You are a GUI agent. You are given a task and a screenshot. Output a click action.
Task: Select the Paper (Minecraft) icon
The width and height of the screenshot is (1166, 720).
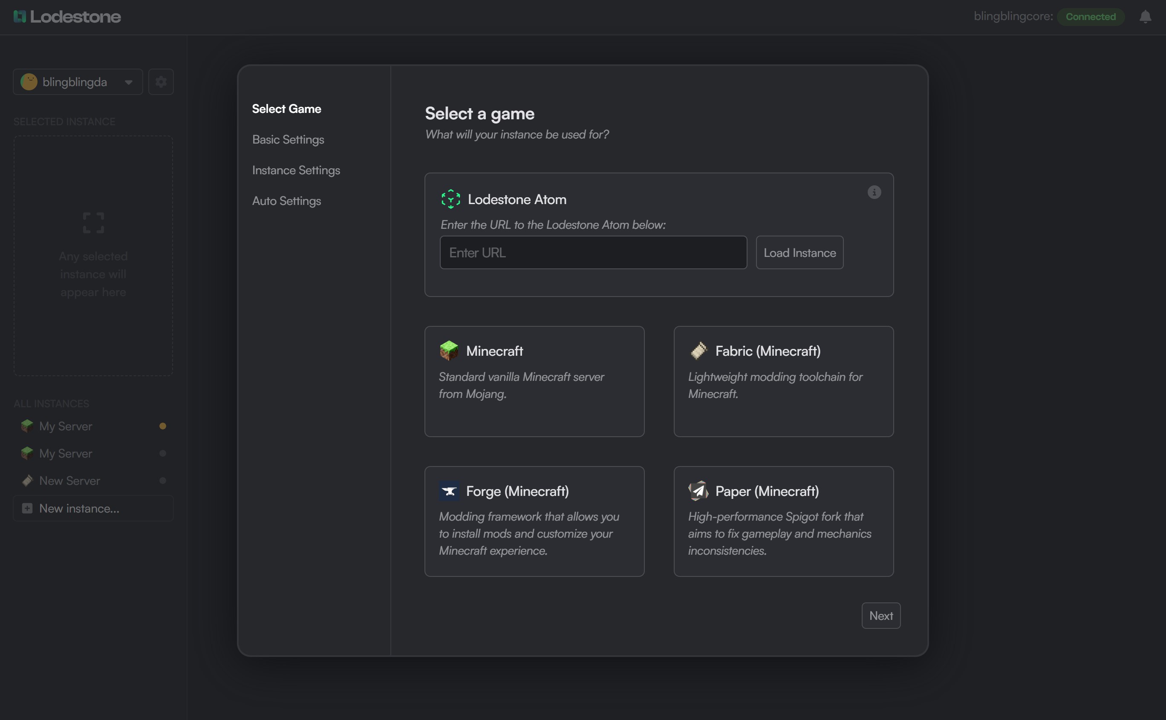(697, 490)
